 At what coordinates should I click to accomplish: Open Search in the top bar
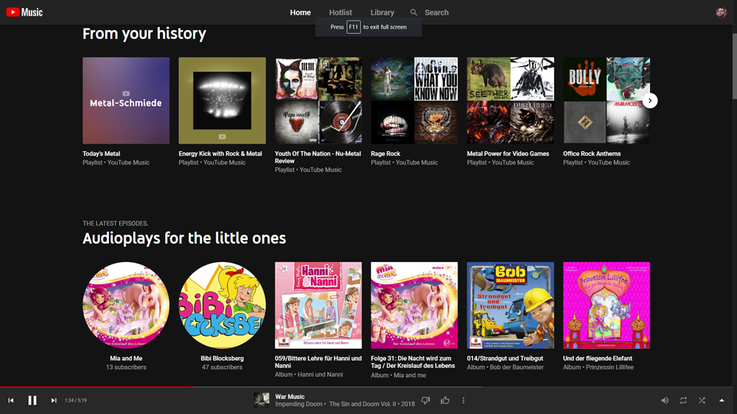point(430,12)
